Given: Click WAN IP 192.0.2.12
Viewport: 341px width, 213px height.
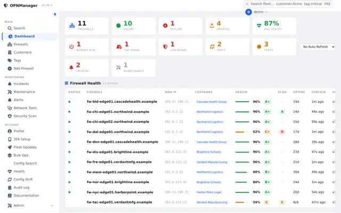Looking at the screenshot, I should [174, 122].
